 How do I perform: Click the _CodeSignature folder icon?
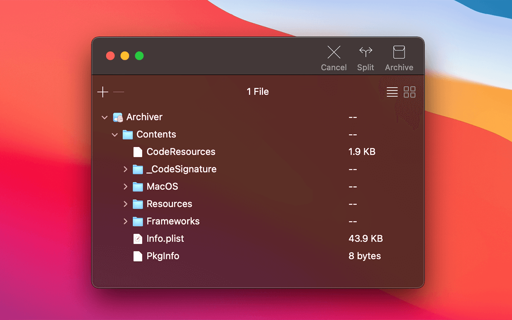(137, 169)
